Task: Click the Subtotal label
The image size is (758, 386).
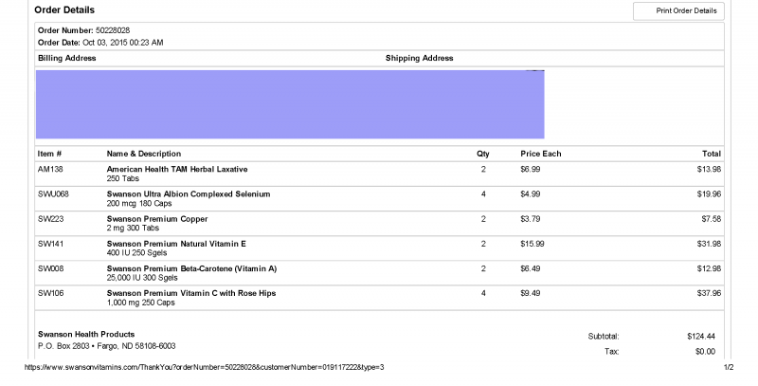Action: pyautogui.click(x=604, y=336)
